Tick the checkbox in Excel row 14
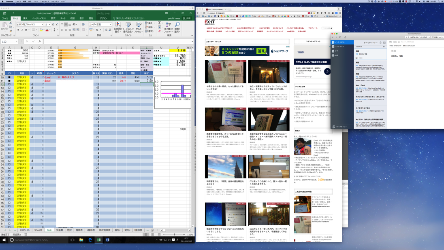 tap(9, 91)
